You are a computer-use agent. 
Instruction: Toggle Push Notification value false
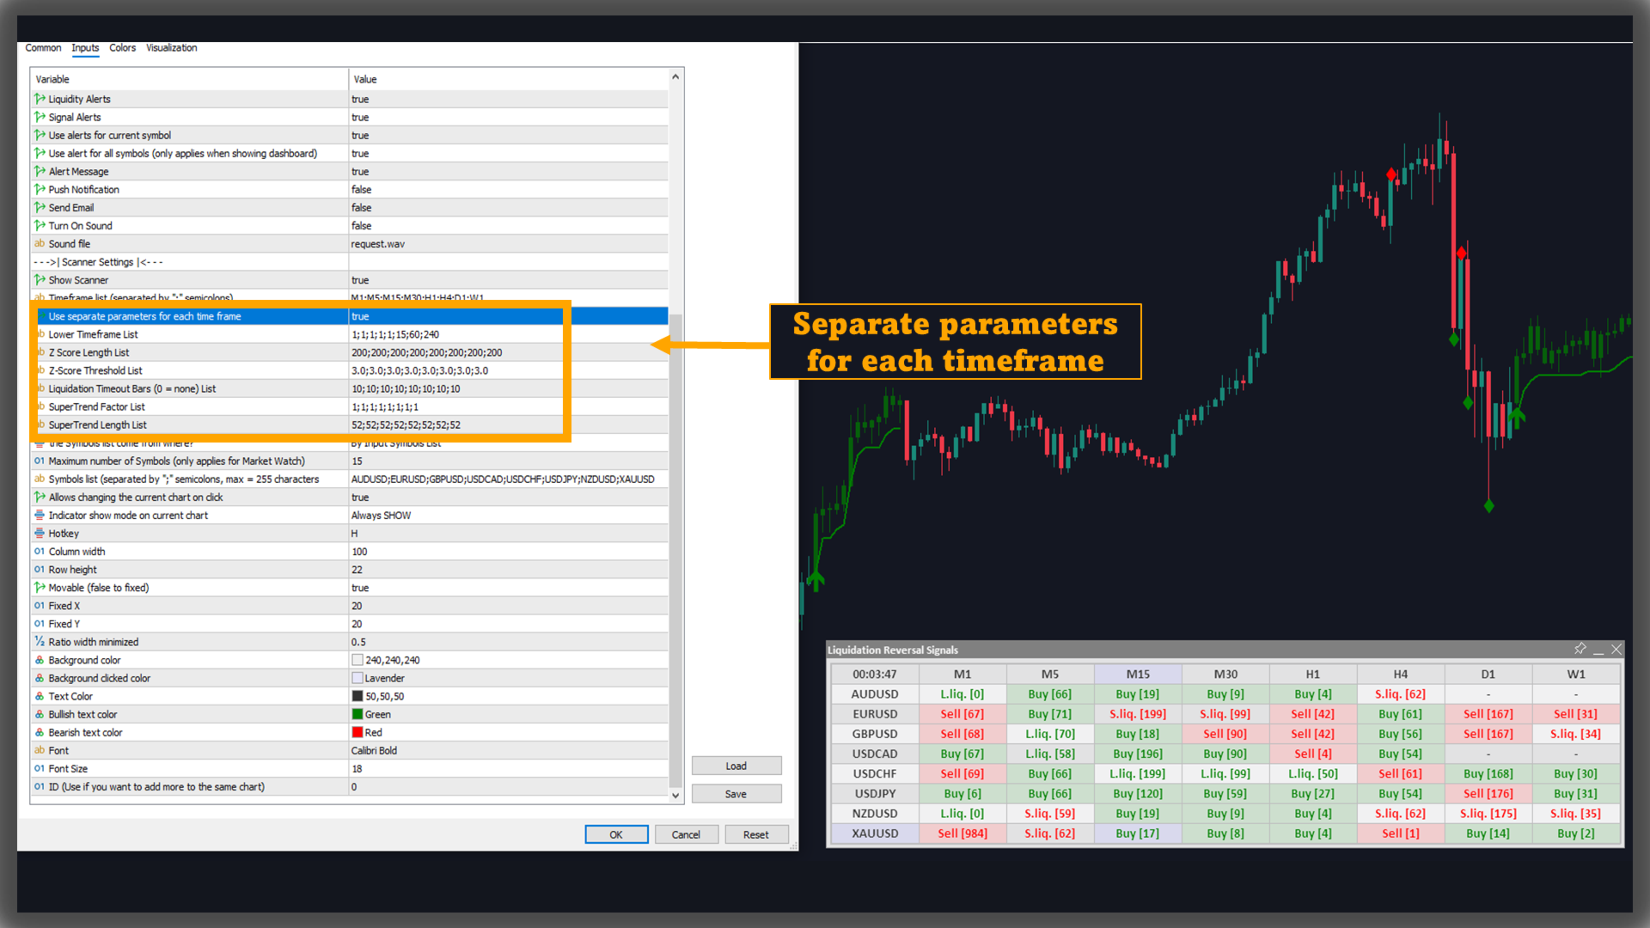coord(362,190)
